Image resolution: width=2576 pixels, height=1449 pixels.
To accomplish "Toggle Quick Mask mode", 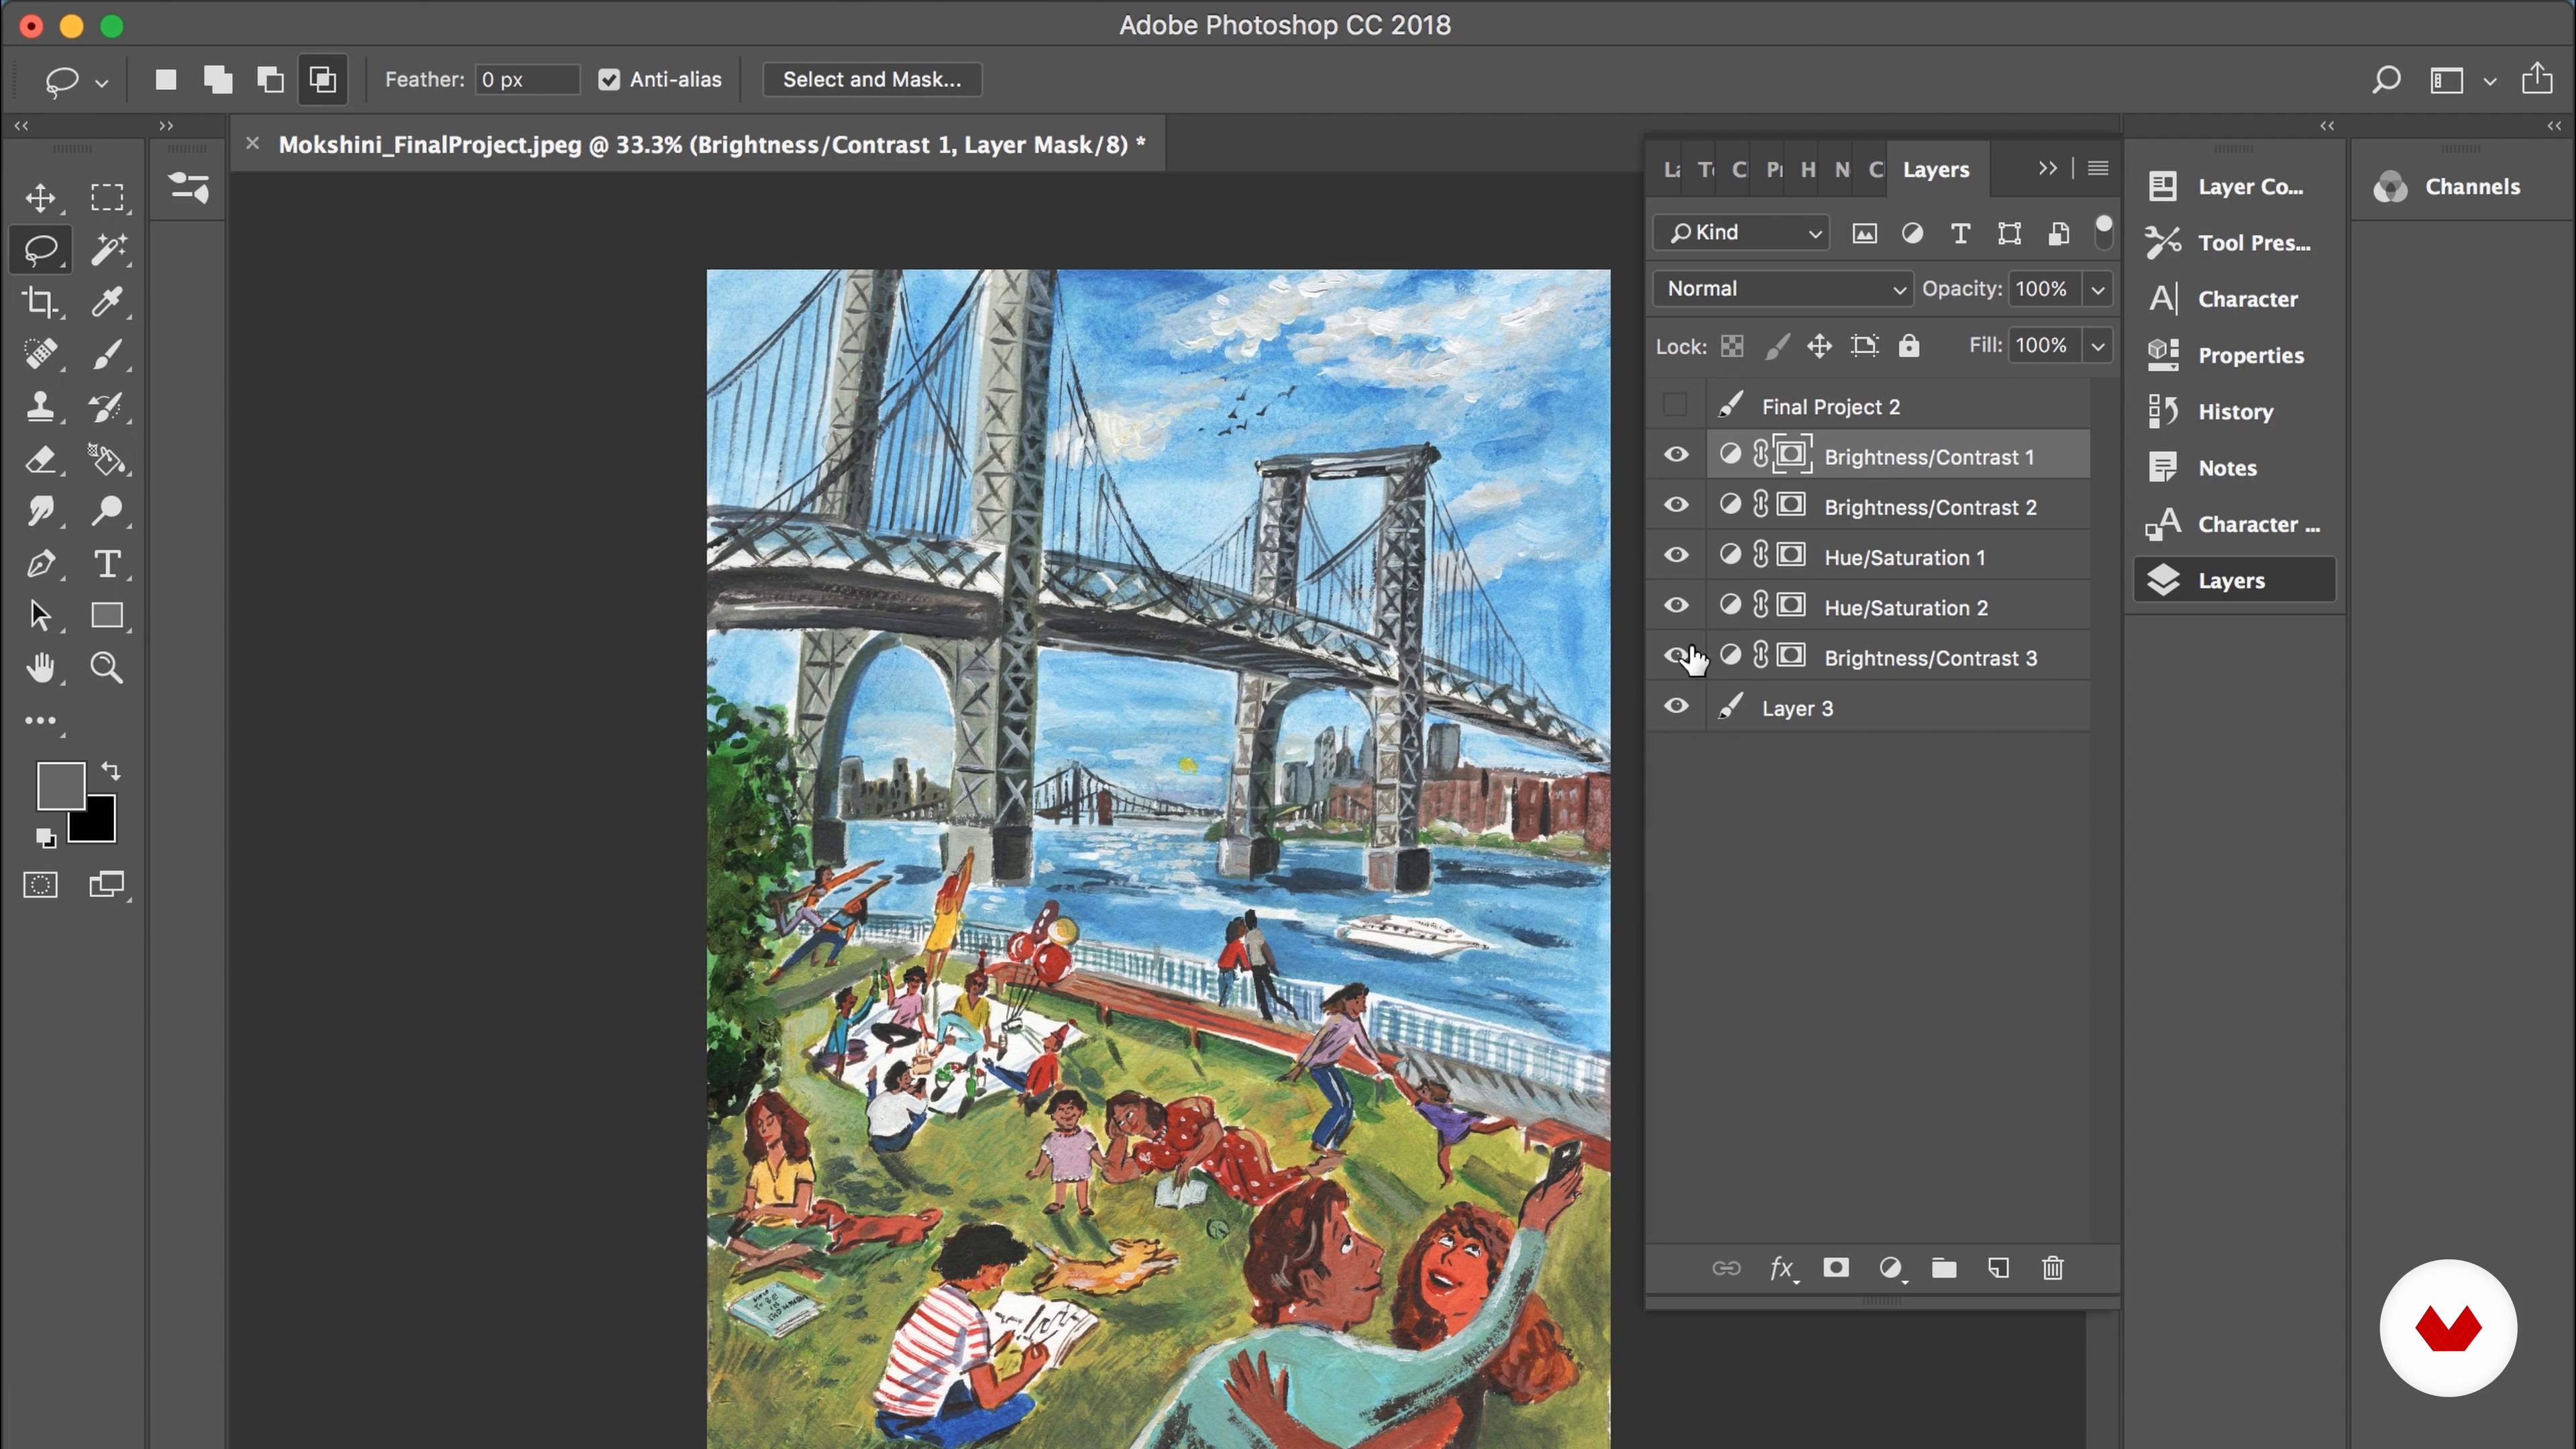I will tap(41, 885).
